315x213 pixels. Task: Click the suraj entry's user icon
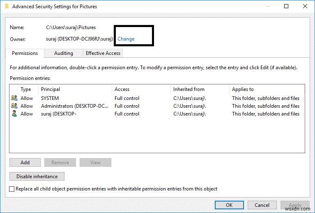(x=14, y=114)
